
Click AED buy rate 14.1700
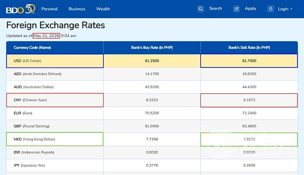[x=152, y=74]
